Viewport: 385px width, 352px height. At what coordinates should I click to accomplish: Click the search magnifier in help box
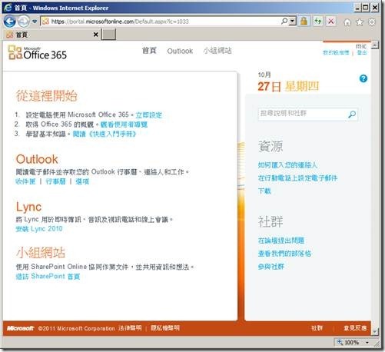[x=352, y=114]
